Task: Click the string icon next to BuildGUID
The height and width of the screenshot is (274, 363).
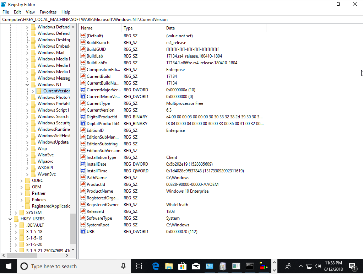Action: tap(83, 49)
